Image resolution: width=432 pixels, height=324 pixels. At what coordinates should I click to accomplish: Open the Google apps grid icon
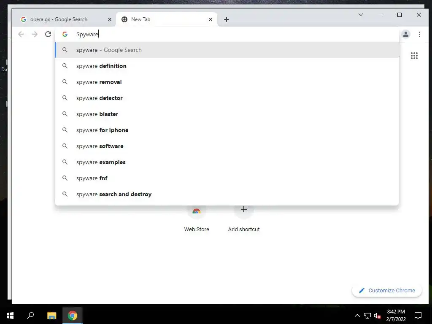coord(414,56)
